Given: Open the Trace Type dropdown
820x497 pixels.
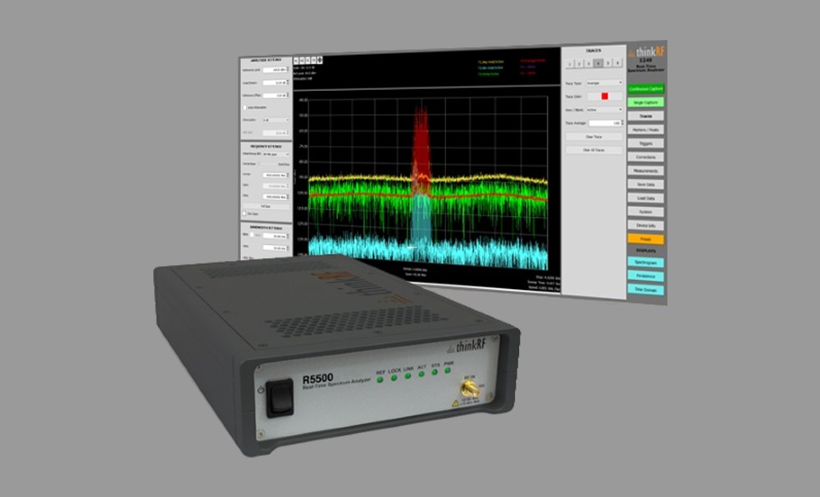Looking at the screenshot, I should [x=604, y=83].
